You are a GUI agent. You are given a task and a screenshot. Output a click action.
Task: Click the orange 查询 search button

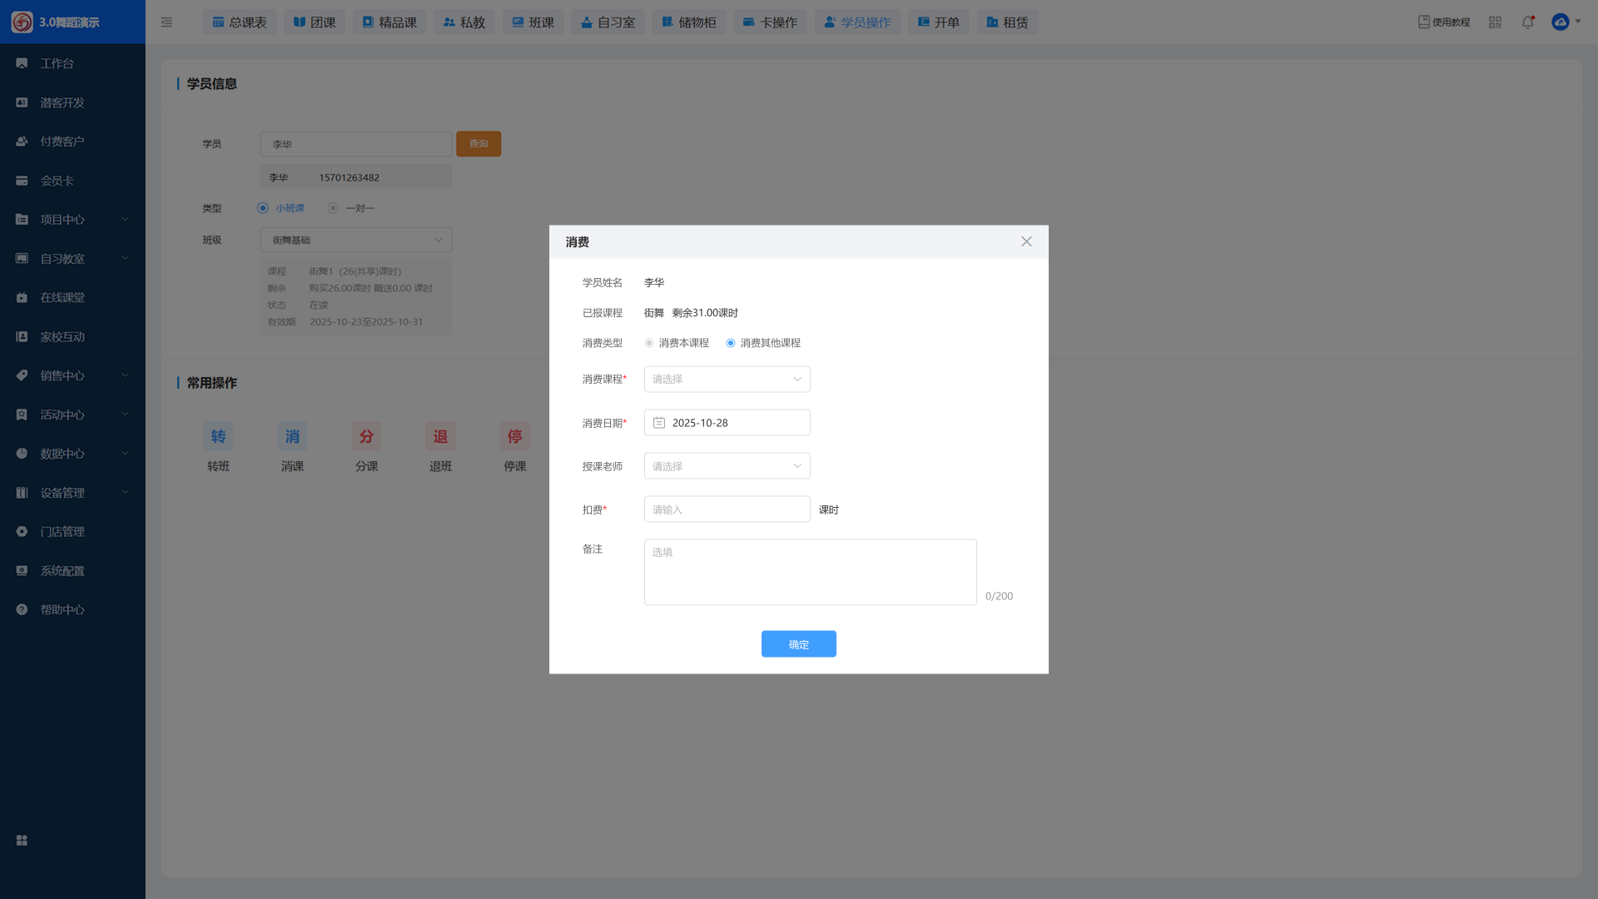(x=479, y=144)
